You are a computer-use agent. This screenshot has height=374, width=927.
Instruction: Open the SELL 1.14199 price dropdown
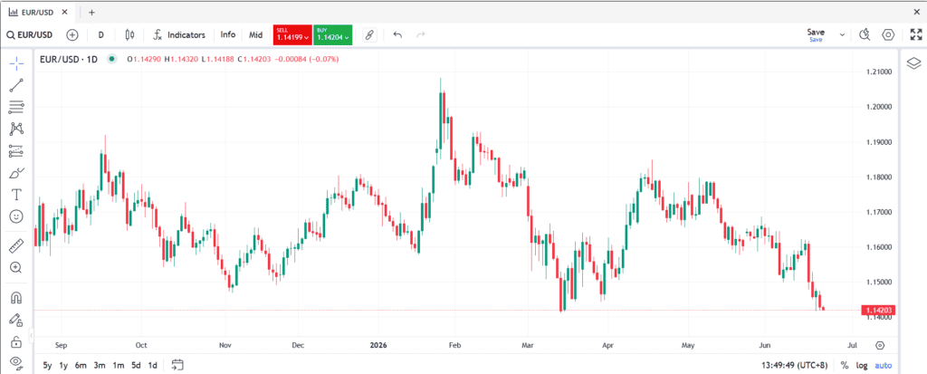coord(292,35)
